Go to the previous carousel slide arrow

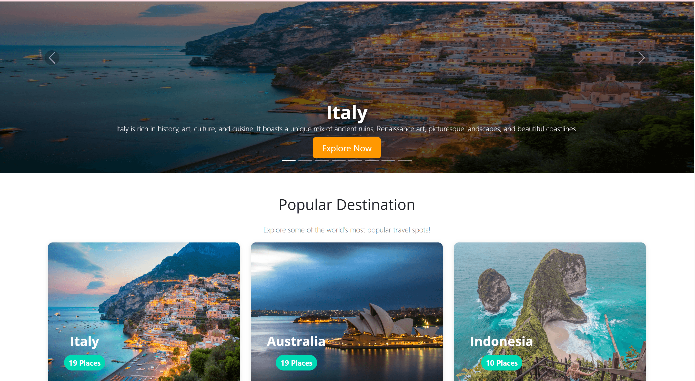(x=52, y=57)
